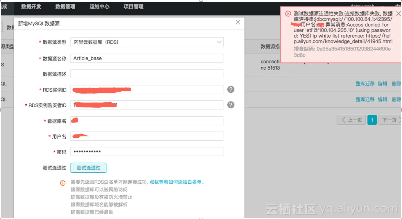Click the 确保数据库已经启动 hint text

click(92, 212)
